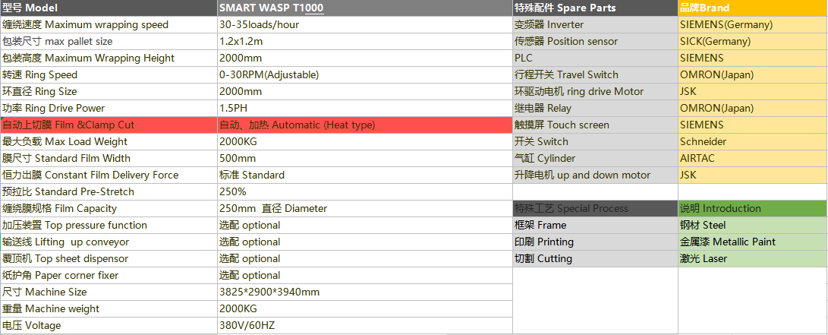The width and height of the screenshot is (828, 335).
Task: Click the '380V/60HZ' voltage value cell
Action: (x=364, y=326)
